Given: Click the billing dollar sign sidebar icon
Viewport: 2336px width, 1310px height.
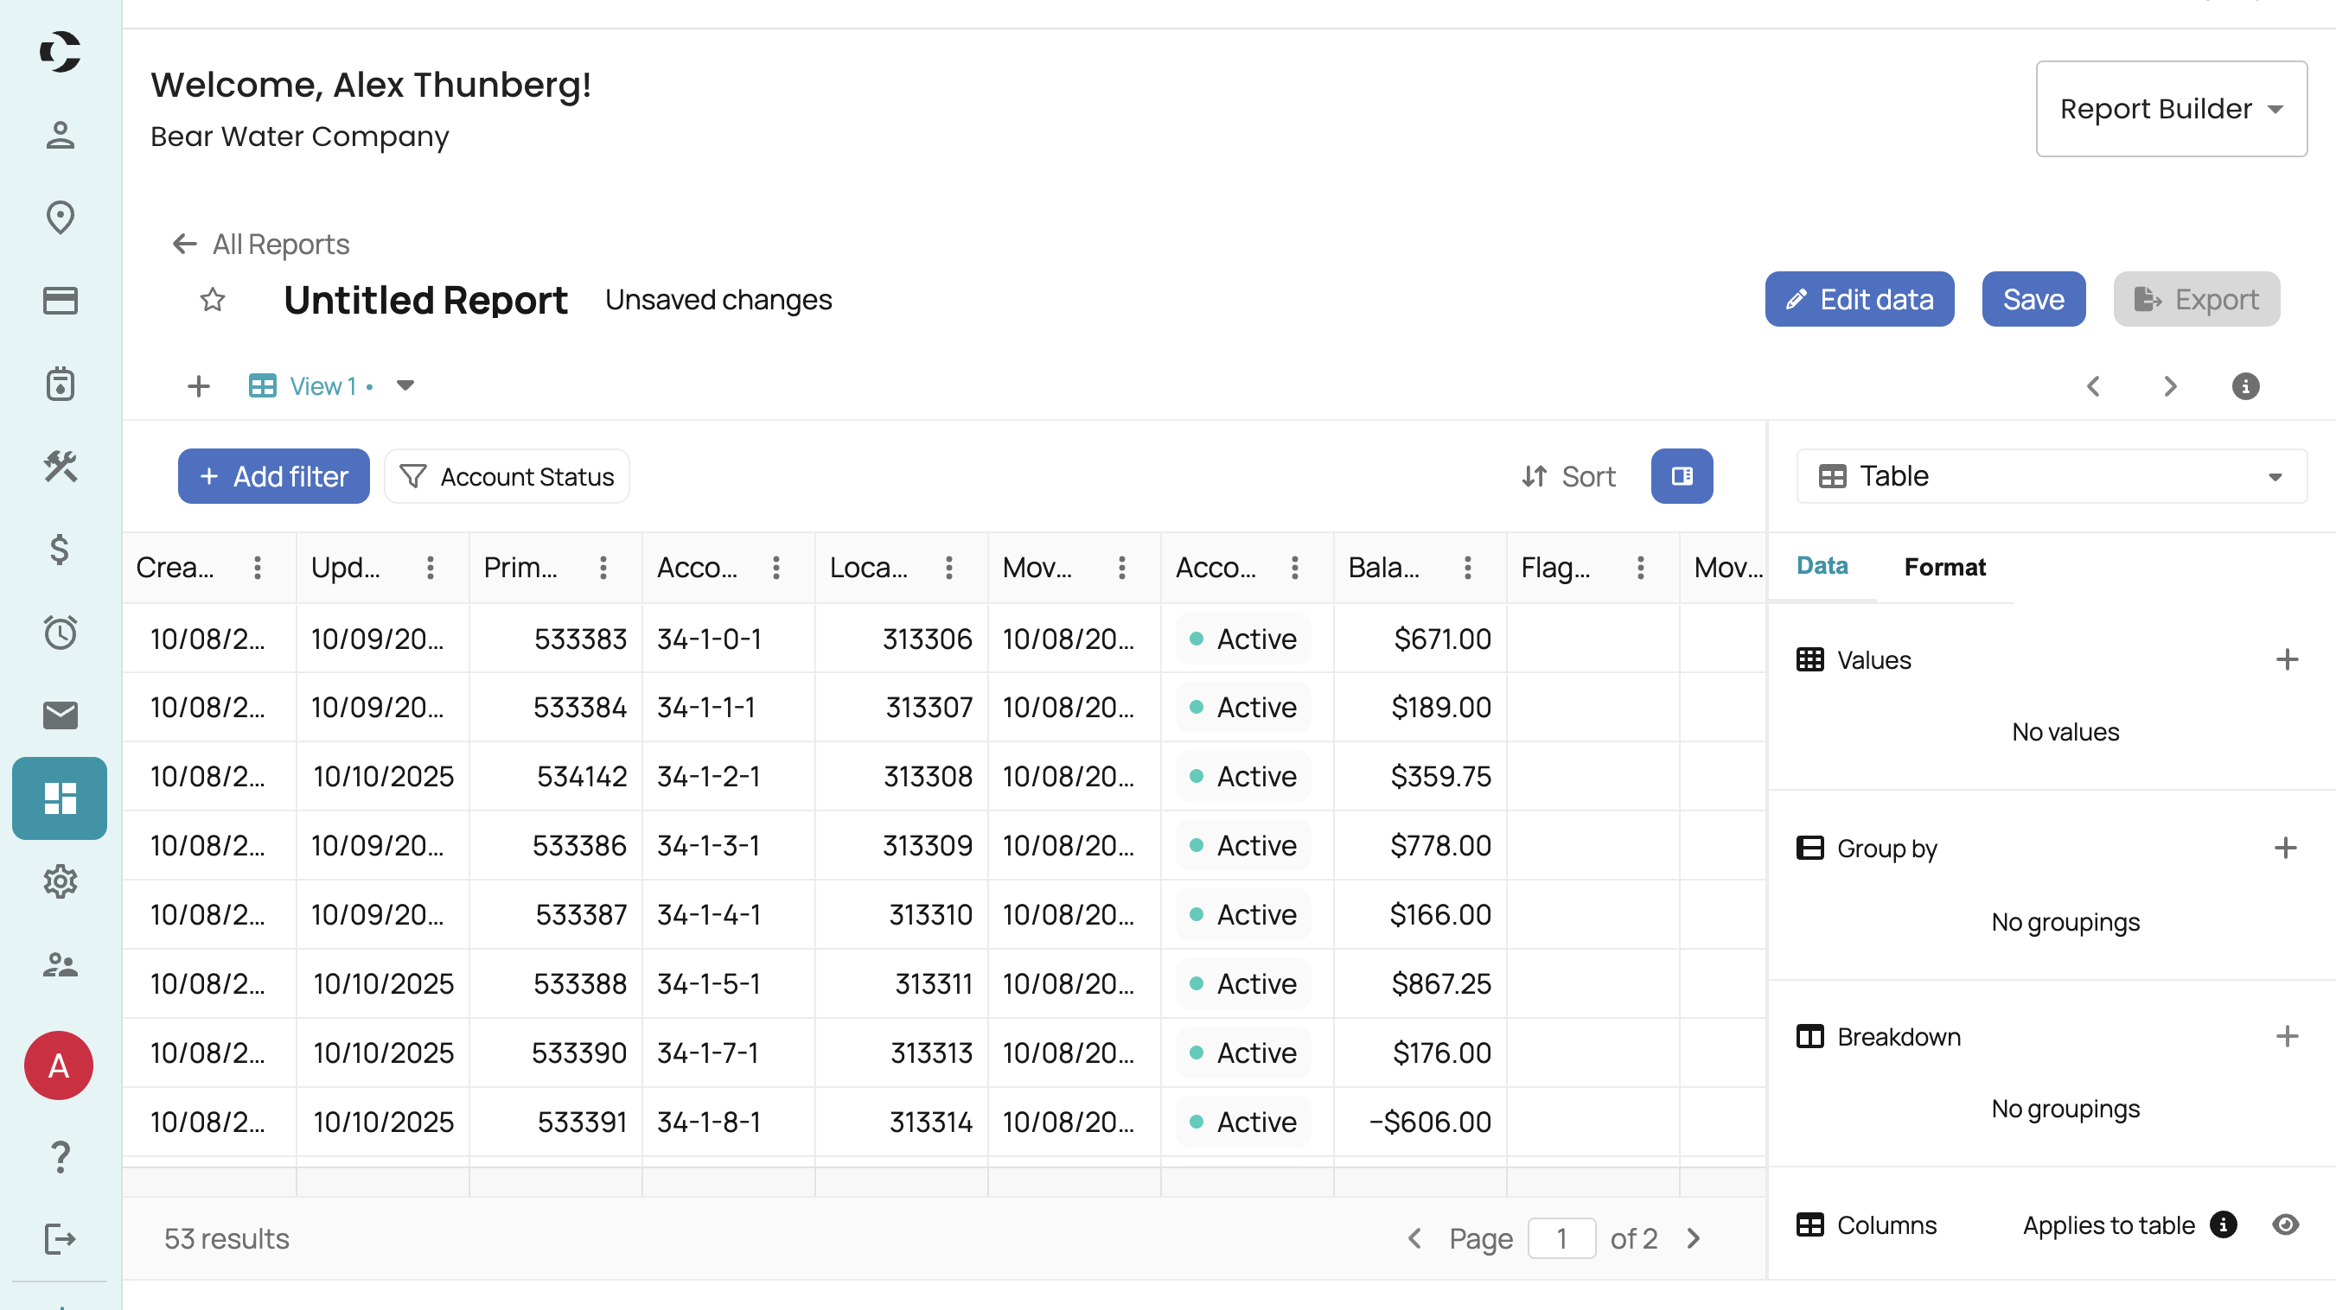Looking at the screenshot, I should [60, 550].
